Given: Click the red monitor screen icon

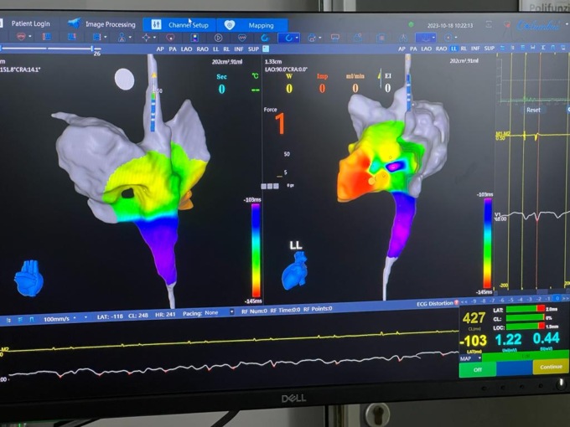Looking at the screenshot, I should click(x=335, y=38).
